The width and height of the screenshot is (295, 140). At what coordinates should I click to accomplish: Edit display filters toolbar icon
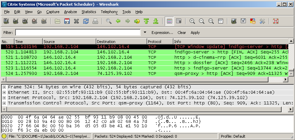243,21
